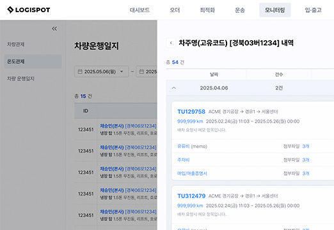
Task: Open 3개 attachments in 매입/매출증명서 row
Action: tap(306, 173)
